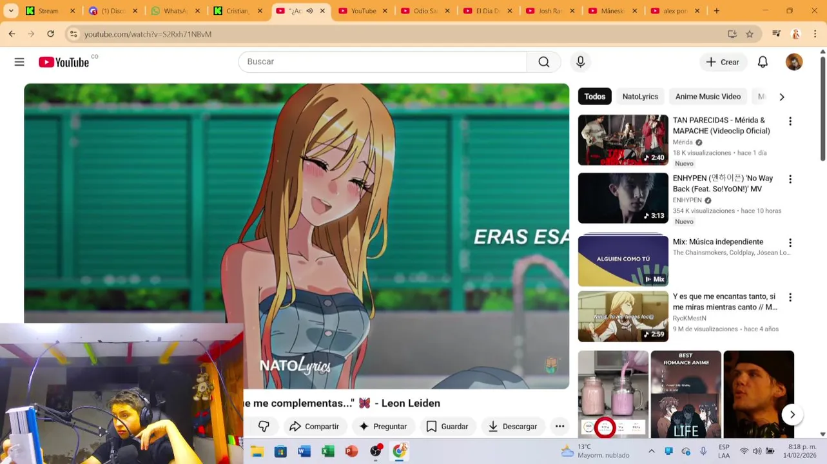This screenshot has height=464, width=827.
Task: Click the Buscar search field
Action: click(383, 62)
